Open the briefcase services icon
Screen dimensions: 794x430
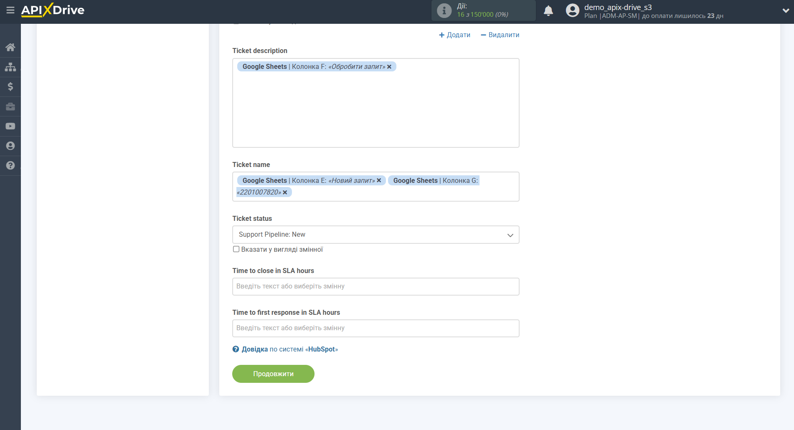(x=10, y=106)
